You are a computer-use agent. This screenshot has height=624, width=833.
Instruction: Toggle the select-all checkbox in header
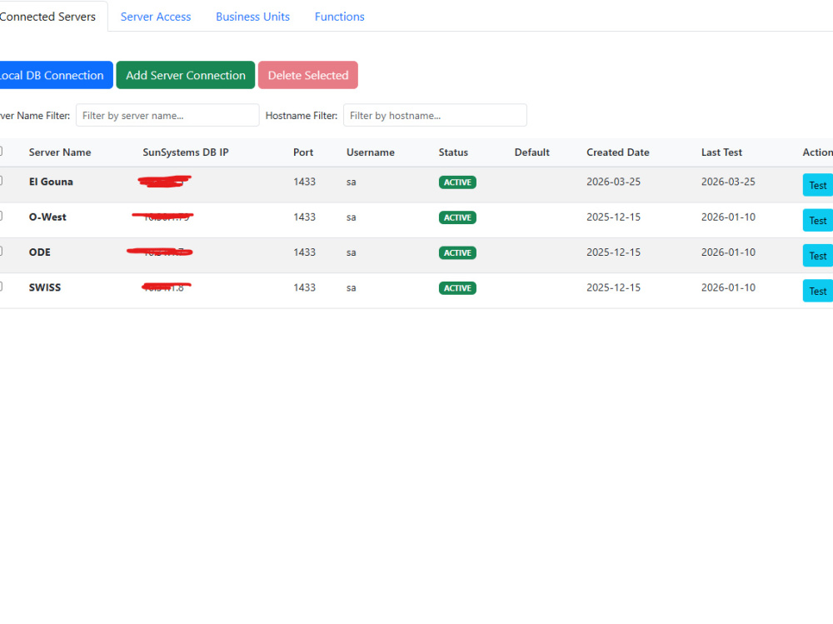coord(1,152)
